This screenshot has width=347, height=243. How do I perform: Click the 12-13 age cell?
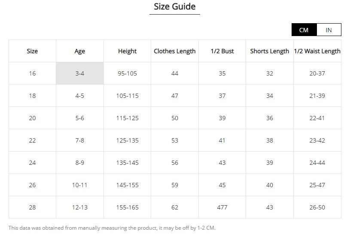[x=80, y=207]
